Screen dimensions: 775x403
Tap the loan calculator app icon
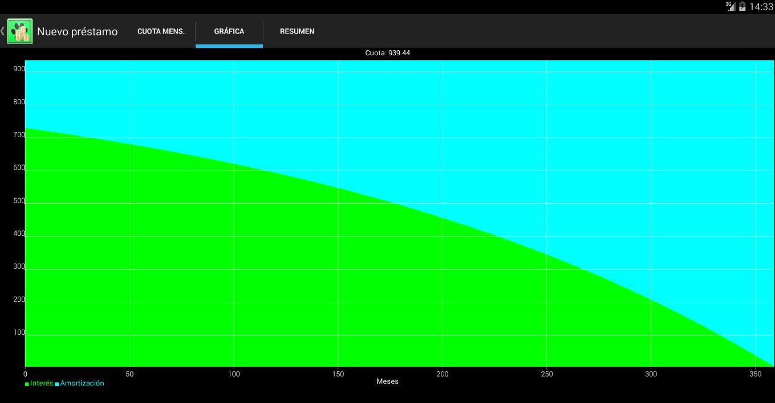20,31
